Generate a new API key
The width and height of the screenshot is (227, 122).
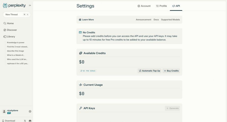click(x=173, y=108)
